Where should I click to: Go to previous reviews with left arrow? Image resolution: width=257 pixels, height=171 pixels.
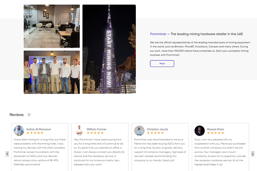click(x=7, y=154)
